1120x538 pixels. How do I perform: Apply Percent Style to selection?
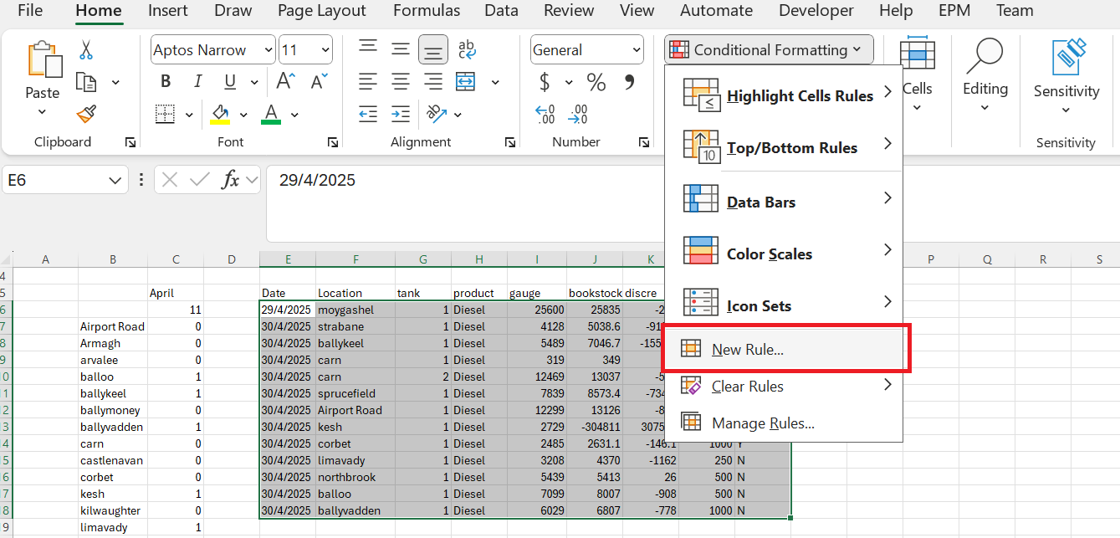pyautogui.click(x=596, y=81)
